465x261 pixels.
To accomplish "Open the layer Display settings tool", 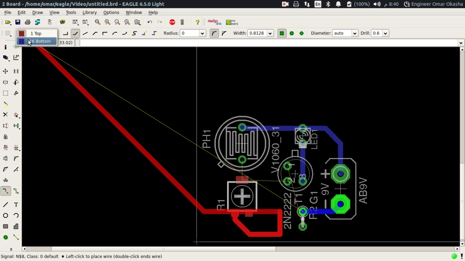I will 5,58.
